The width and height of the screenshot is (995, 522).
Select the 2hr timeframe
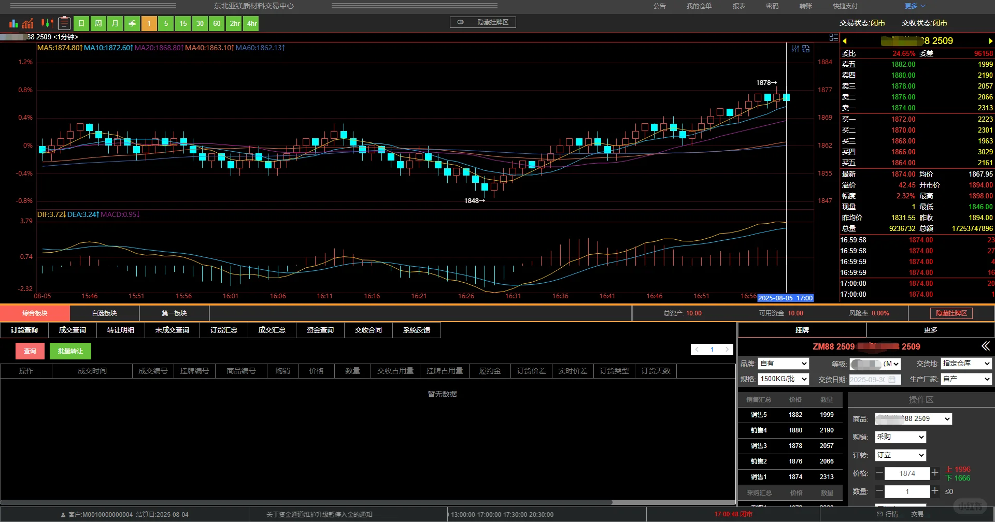pyautogui.click(x=235, y=23)
